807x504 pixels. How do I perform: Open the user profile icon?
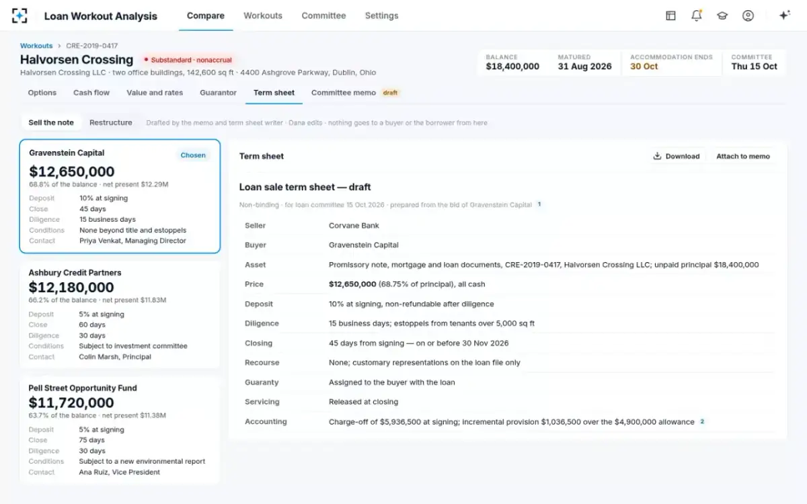click(748, 15)
